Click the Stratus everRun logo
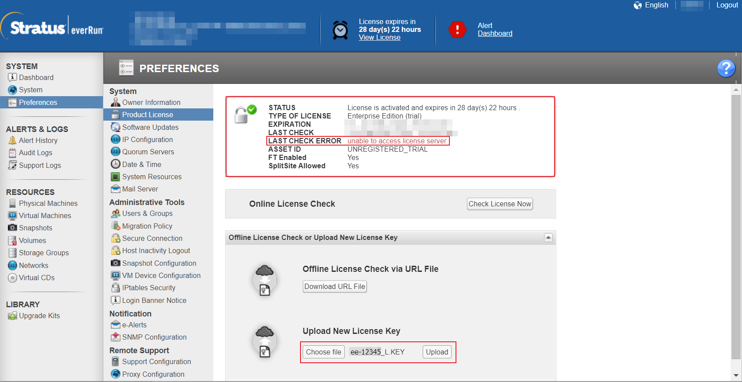742x382 pixels. 52,27
